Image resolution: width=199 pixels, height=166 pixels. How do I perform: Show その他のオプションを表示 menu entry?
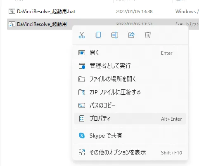[x=130, y=152]
